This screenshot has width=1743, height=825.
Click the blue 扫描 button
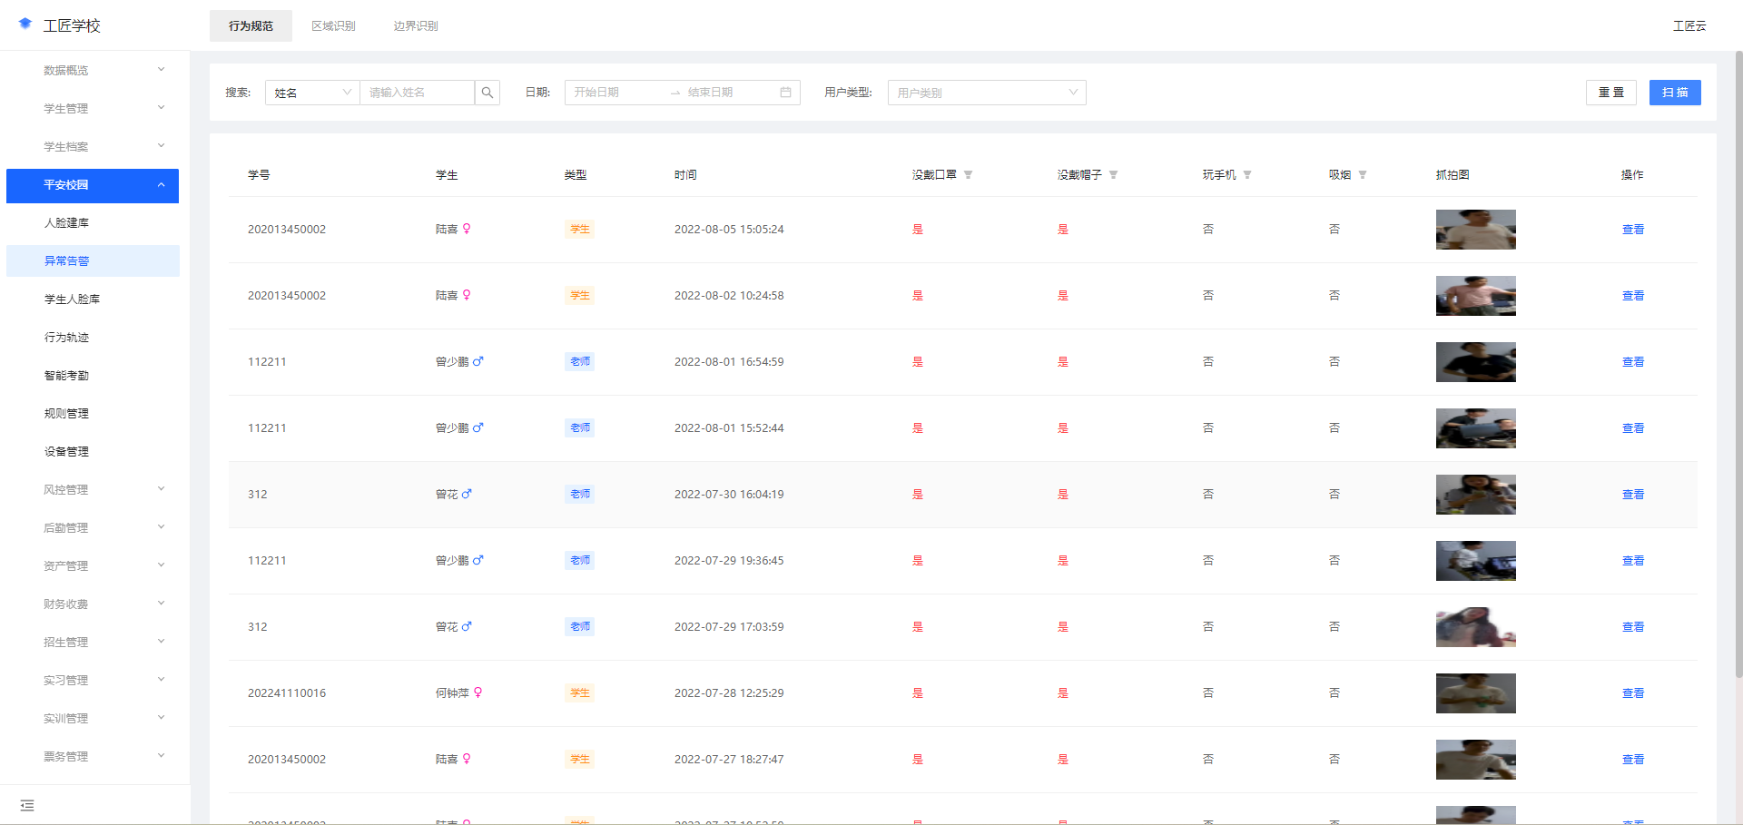coord(1675,92)
